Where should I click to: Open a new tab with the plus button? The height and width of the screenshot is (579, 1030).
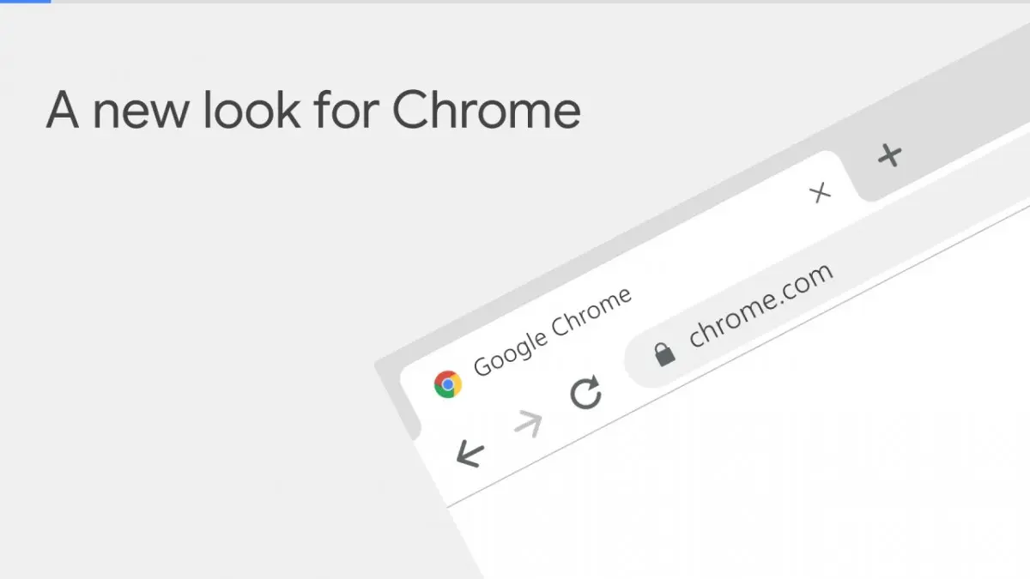click(x=890, y=155)
